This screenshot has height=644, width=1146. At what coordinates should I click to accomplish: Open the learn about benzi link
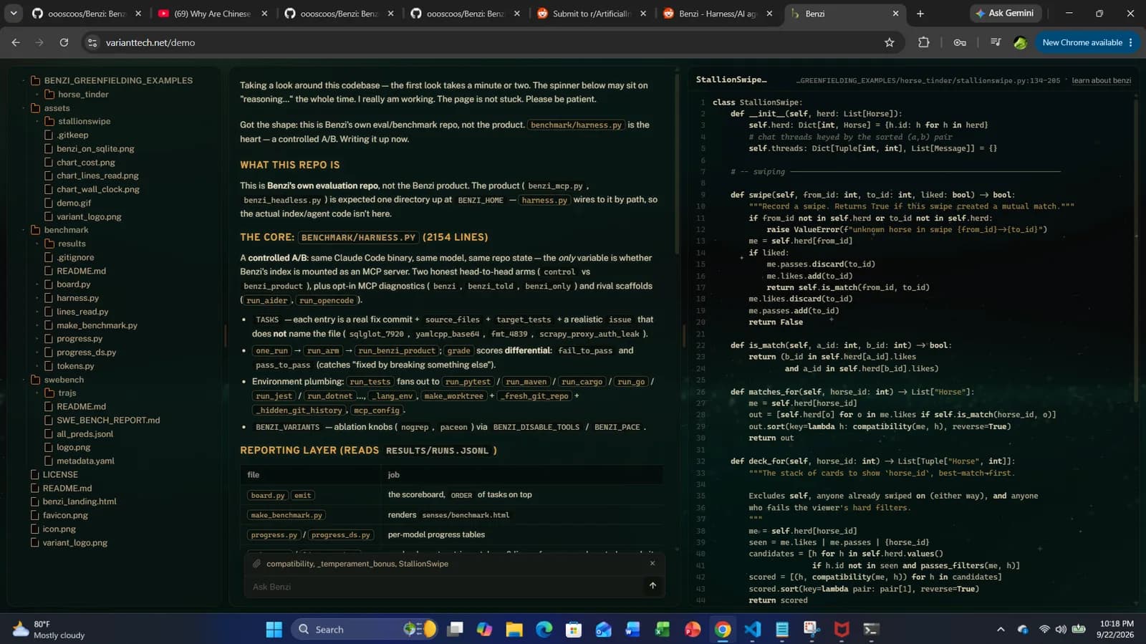coord(1102,80)
